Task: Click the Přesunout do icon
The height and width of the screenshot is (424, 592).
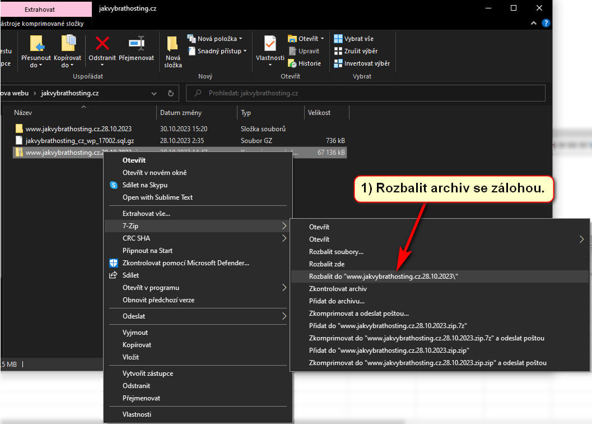Action: pyautogui.click(x=36, y=44)
